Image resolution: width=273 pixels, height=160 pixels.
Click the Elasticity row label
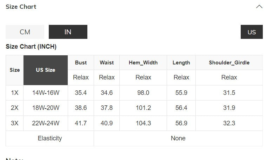point(50,138)
